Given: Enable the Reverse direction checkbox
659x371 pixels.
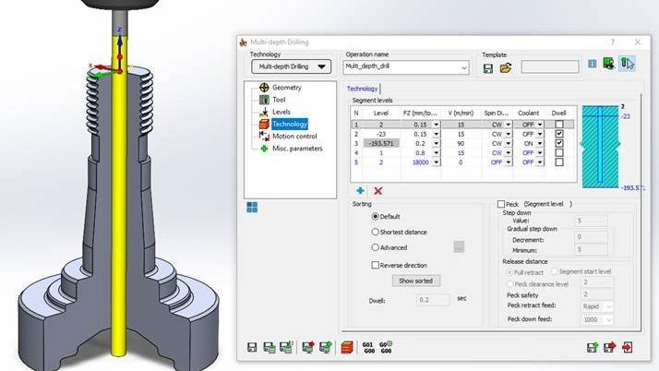Looking at the screenshot, I should [376, 265].
